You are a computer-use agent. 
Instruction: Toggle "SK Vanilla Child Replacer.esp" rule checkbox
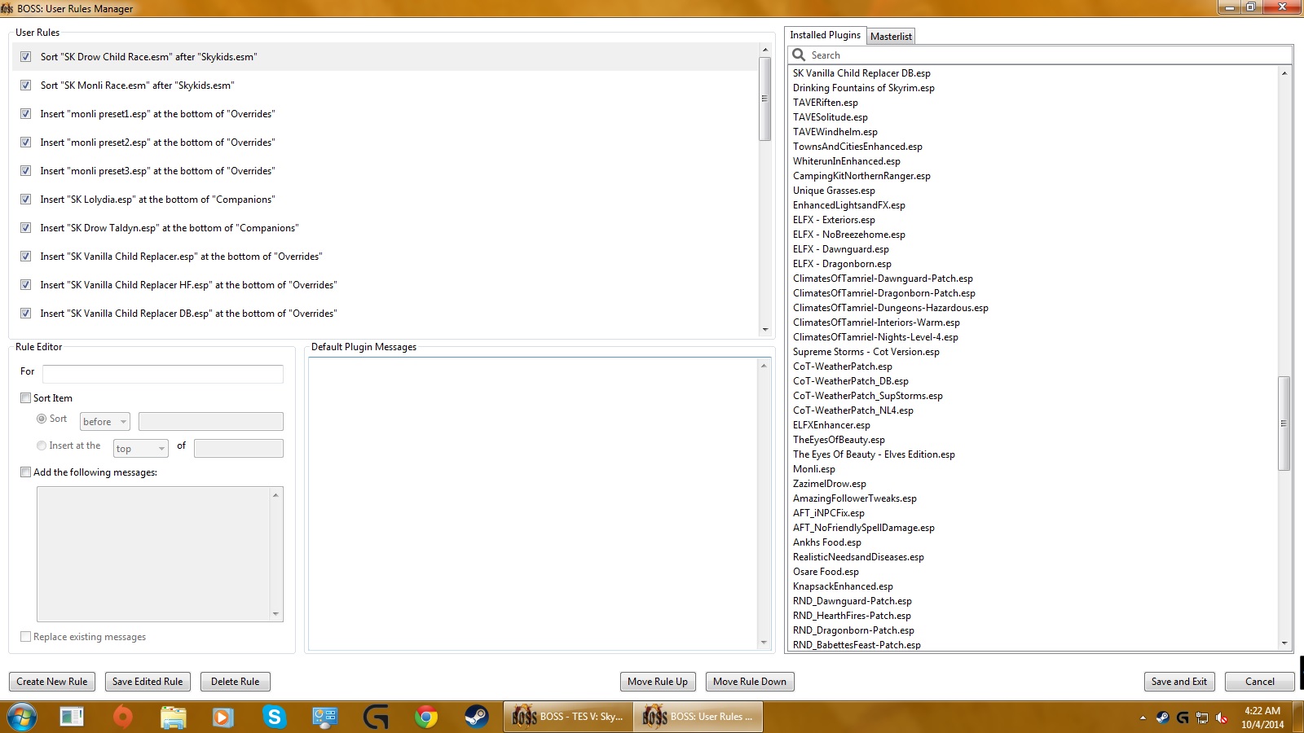click(x=26, y=257)
